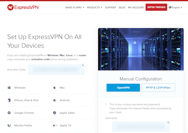The width and height of the screenshot is (188, 133).
Task: Click the ExpressVPN logo
Action: (x=23, y=7)
